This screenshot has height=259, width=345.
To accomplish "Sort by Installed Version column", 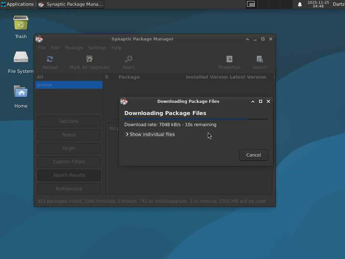I will pos(207,77).
